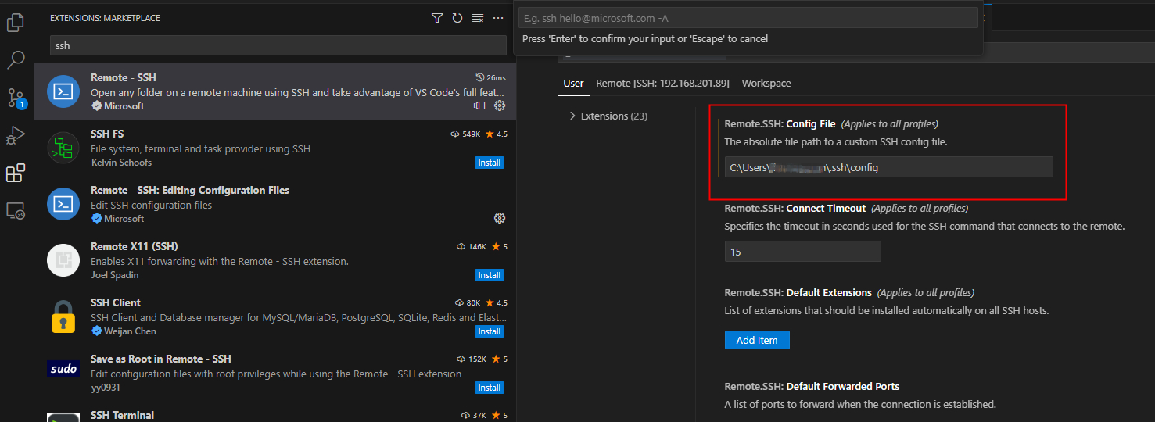Image resolution: width=1155 pixels, height=422 pixels.
Task: Open the SSH Terminal extension title
Action: (122, 415)
